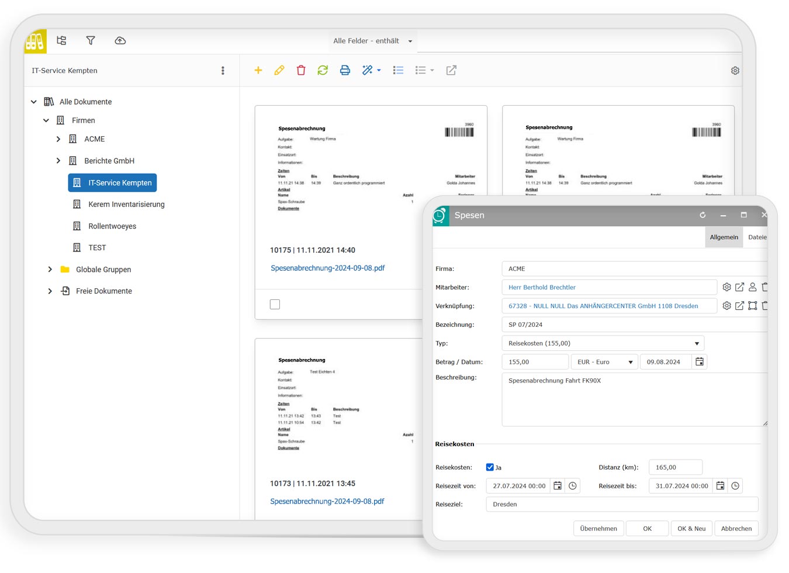The width and height of the screenshot is (789, 573).
Task: Open calendar for Reisezeit bis
Action: click(720, 486)
